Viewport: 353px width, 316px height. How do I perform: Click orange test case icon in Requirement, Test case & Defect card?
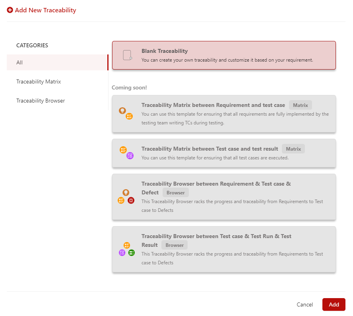pos(121,200)
